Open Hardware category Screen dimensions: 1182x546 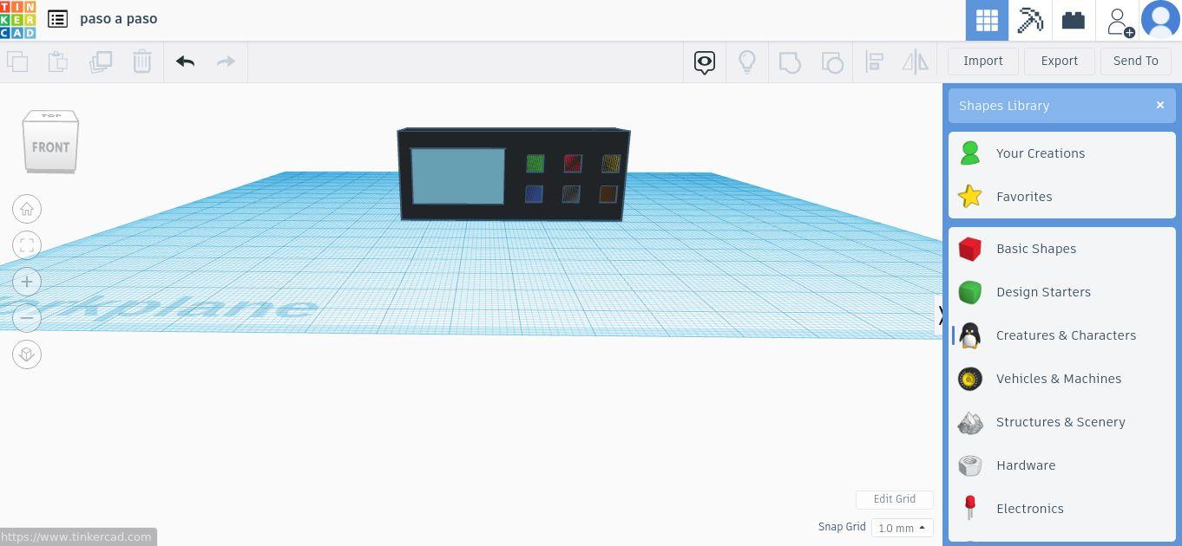coord(1062,465)
